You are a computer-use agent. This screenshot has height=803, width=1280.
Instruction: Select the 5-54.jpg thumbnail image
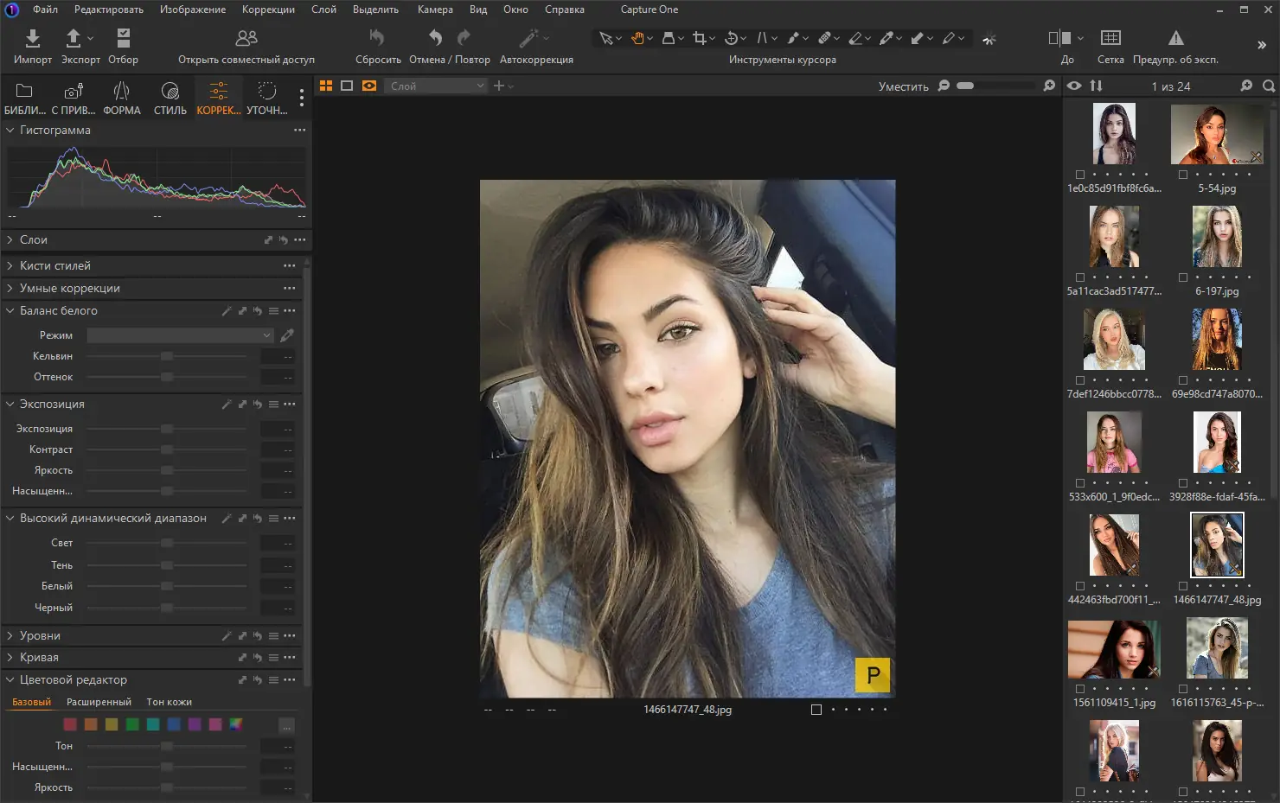point(1217,134)
